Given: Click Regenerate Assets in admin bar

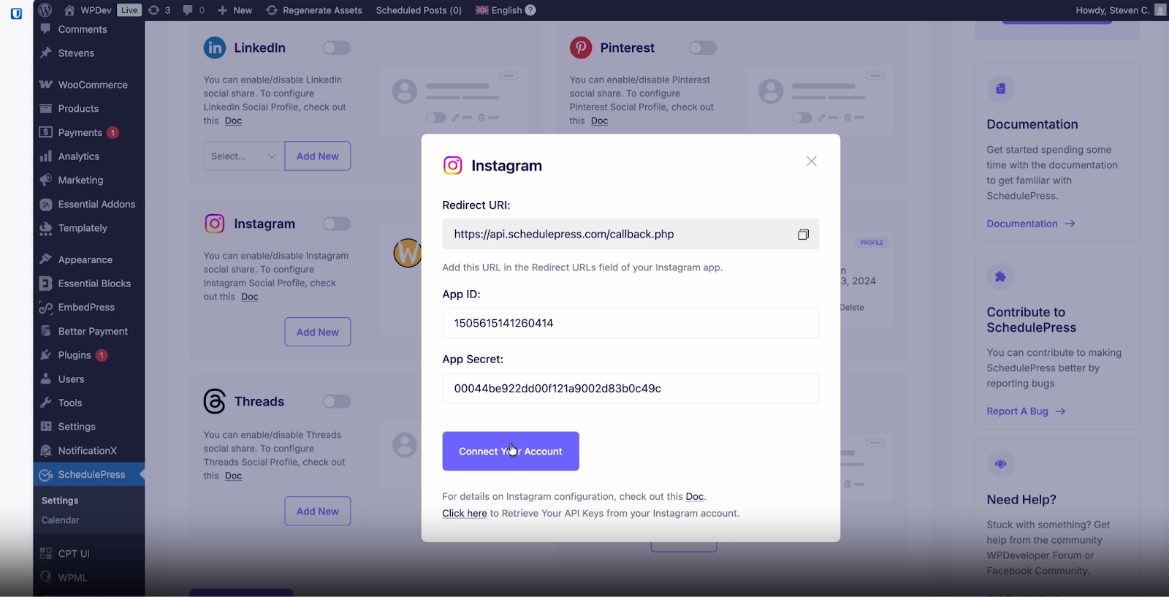Looking at the screenshot, I should click(x=314, y=10).
